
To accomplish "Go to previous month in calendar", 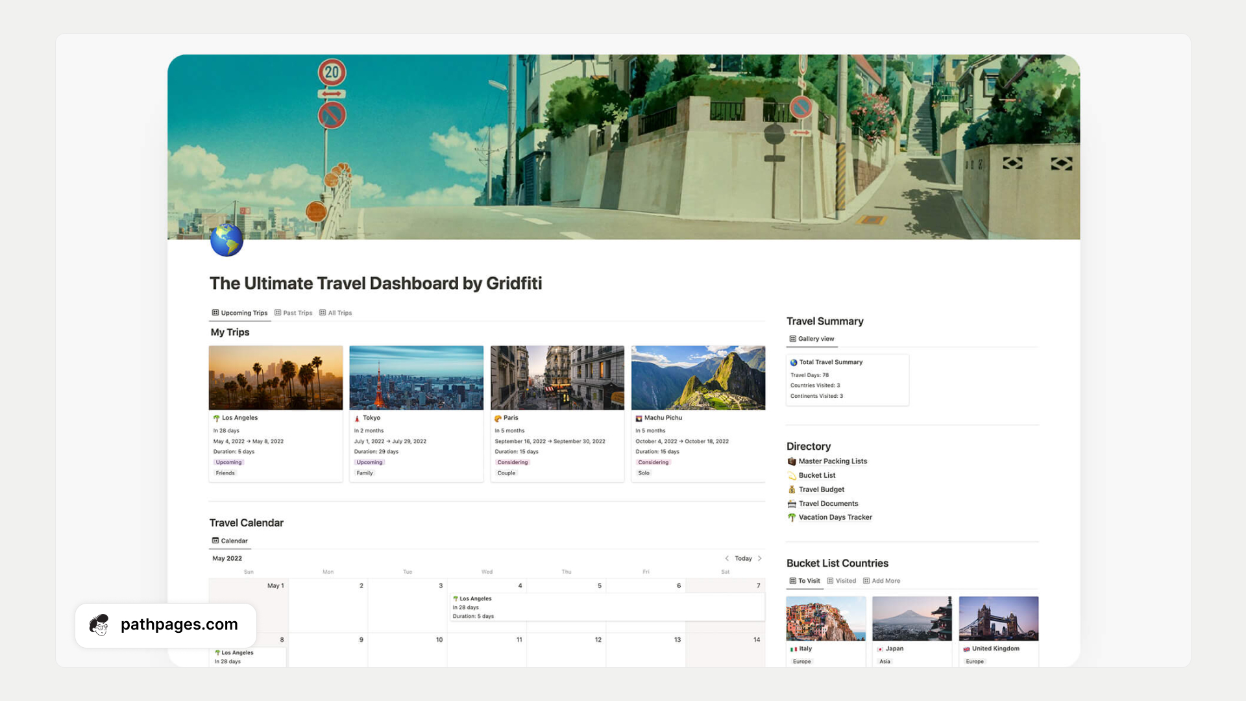I will tap(727, 558).
